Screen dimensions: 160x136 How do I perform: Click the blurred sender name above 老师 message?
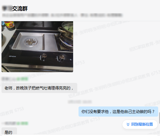pos(9,79)
